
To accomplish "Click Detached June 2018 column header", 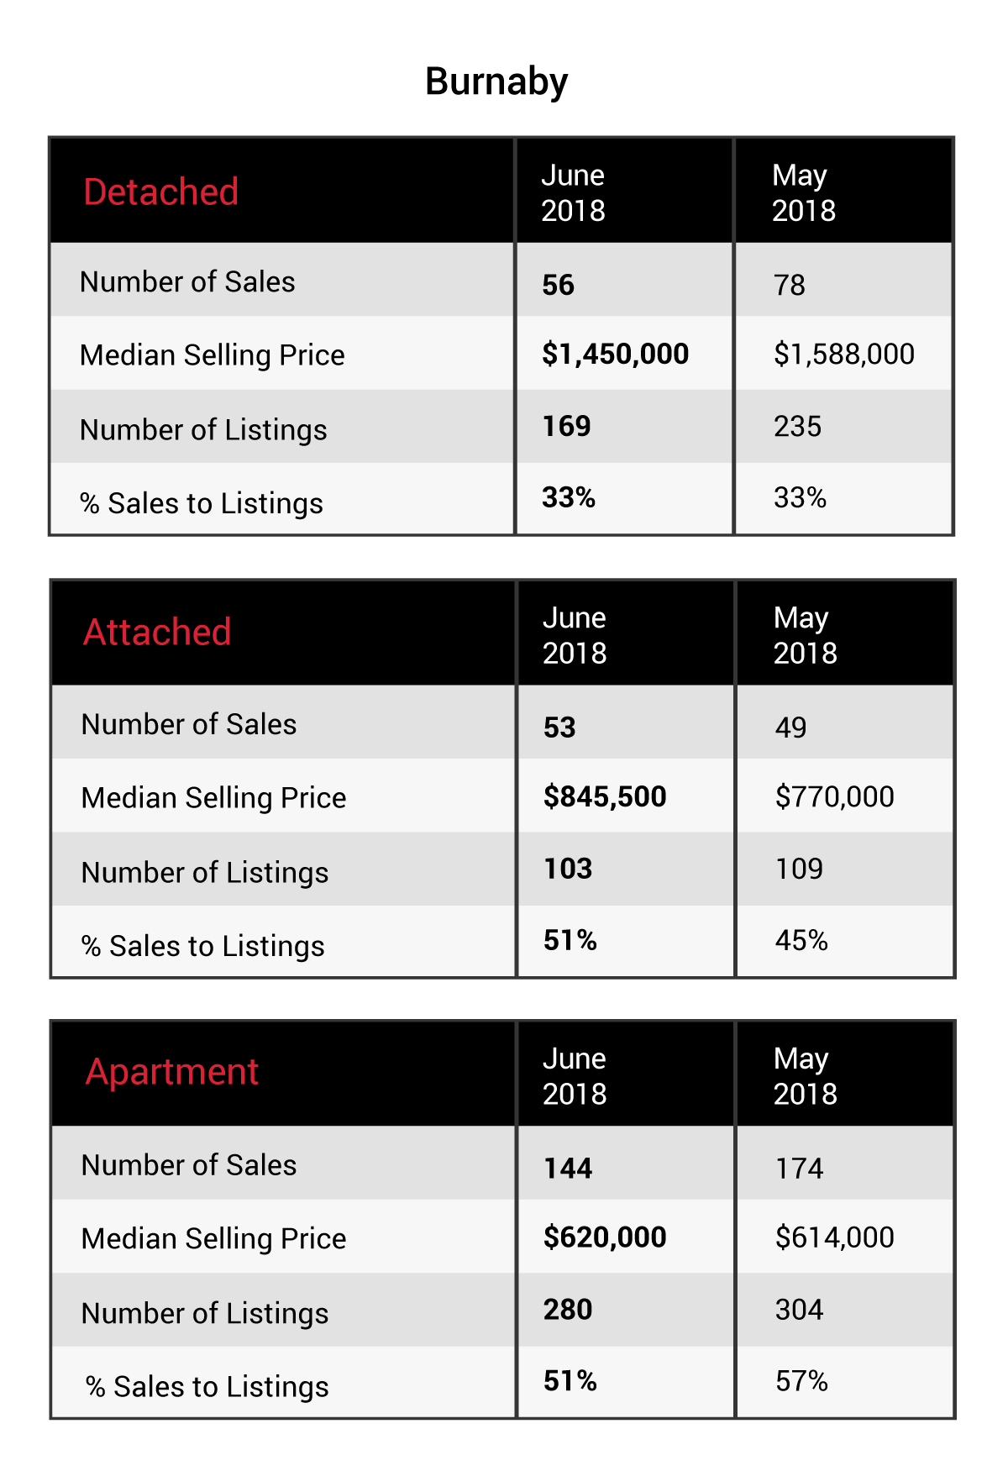I will click(573, 192).
